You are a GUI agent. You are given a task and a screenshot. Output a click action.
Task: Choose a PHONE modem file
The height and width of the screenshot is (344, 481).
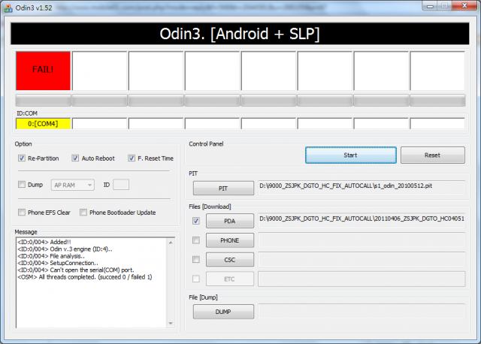coord(230,240)
